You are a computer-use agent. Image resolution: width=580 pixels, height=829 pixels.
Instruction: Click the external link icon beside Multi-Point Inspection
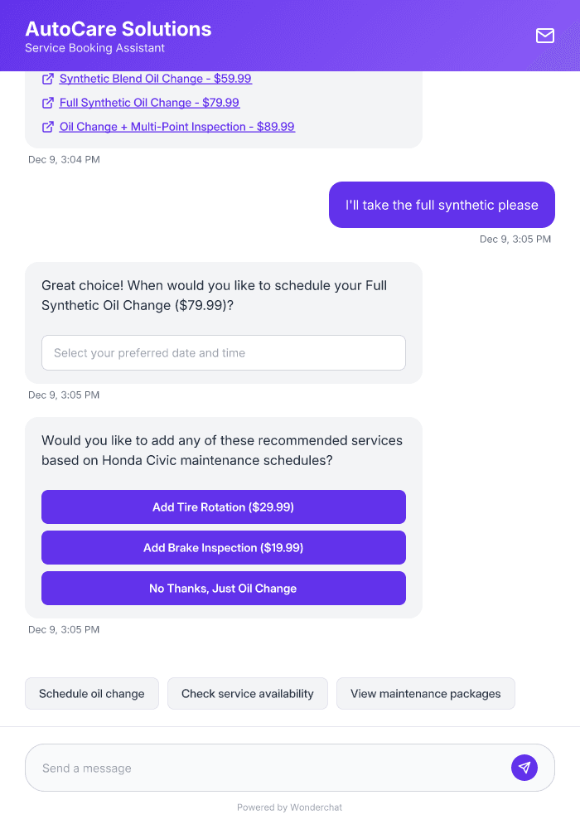48,126
